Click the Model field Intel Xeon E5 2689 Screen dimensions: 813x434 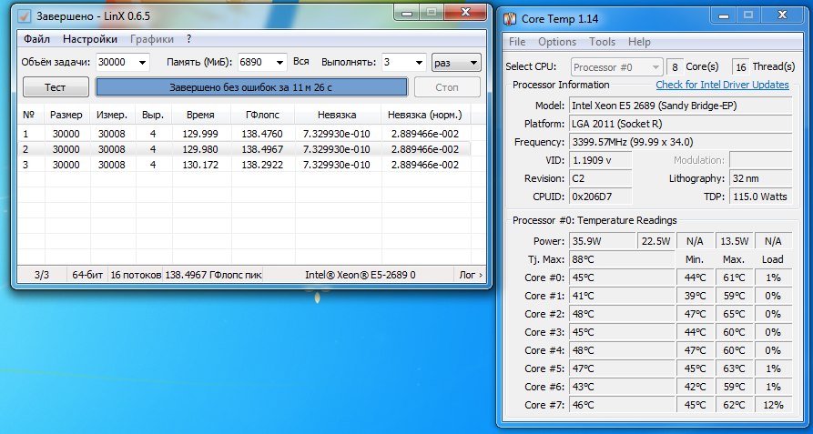[x=681, y=106]
